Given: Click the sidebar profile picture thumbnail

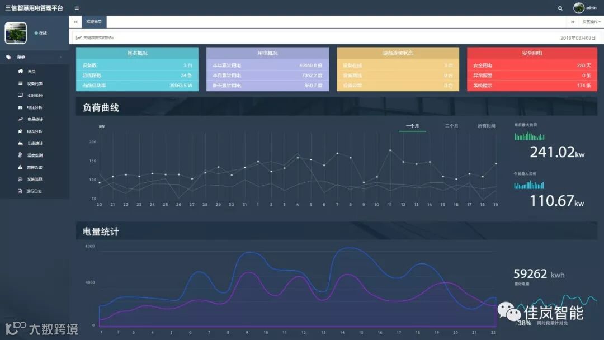Looking at the screenshot, I should [16, 33].
